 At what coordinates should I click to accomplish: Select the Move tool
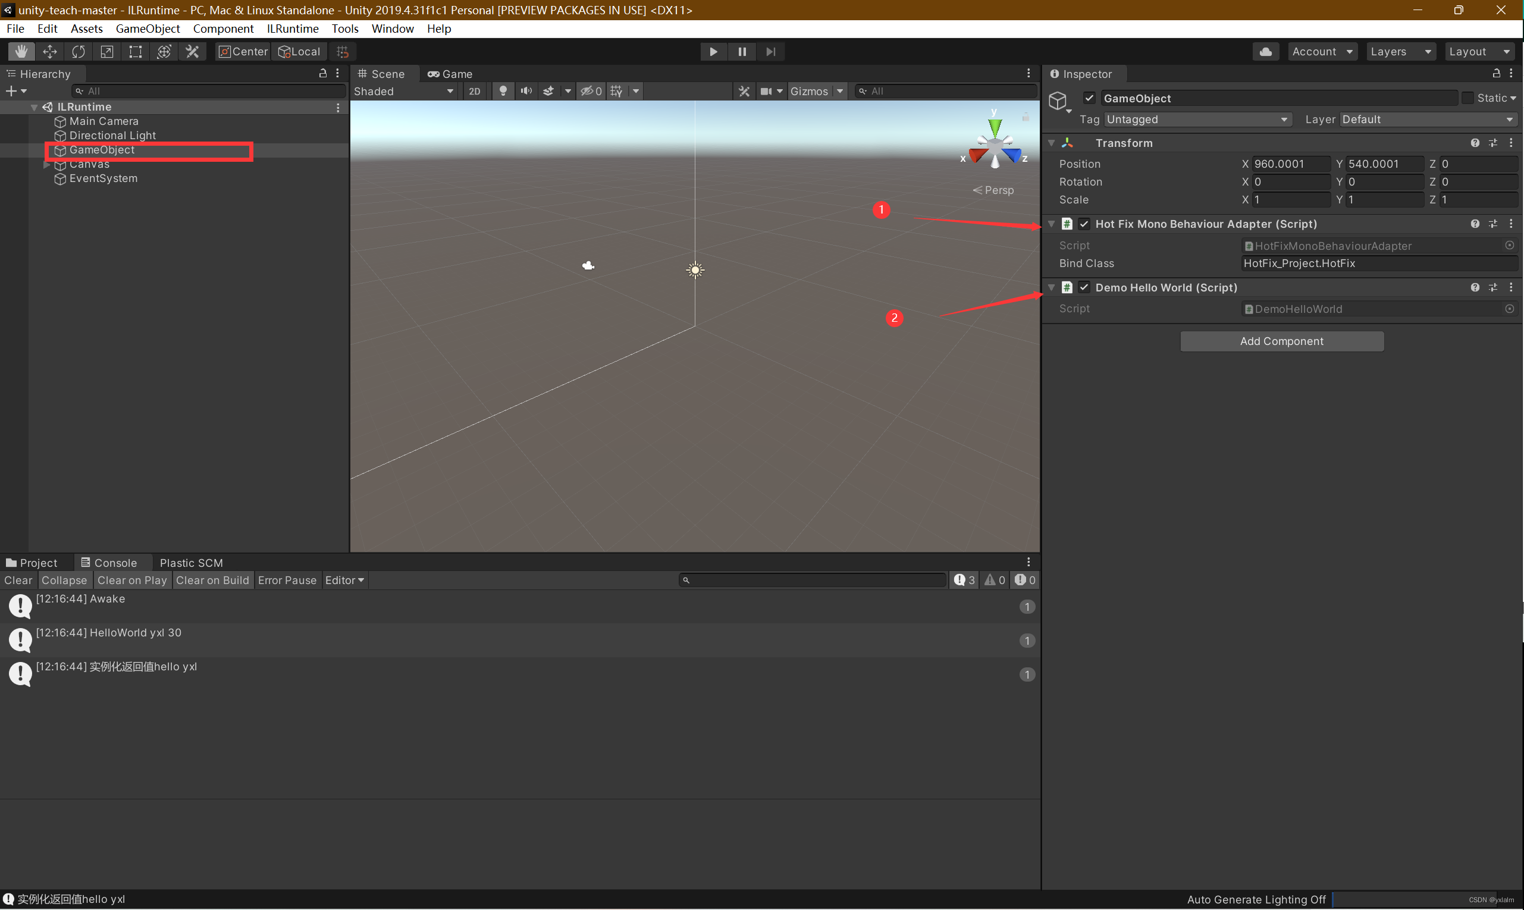pos(50,52)
